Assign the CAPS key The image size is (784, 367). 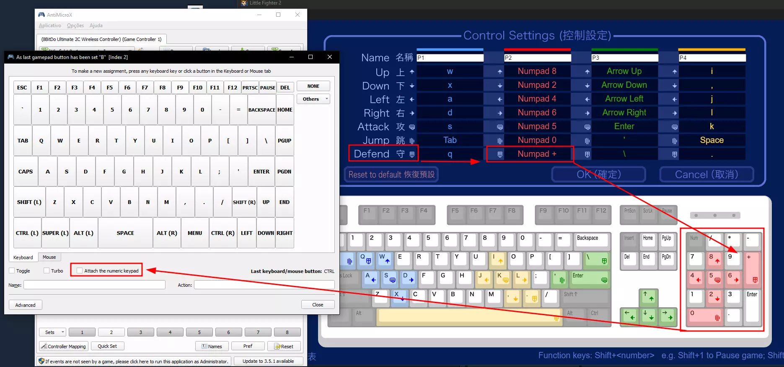pos(26,172)
